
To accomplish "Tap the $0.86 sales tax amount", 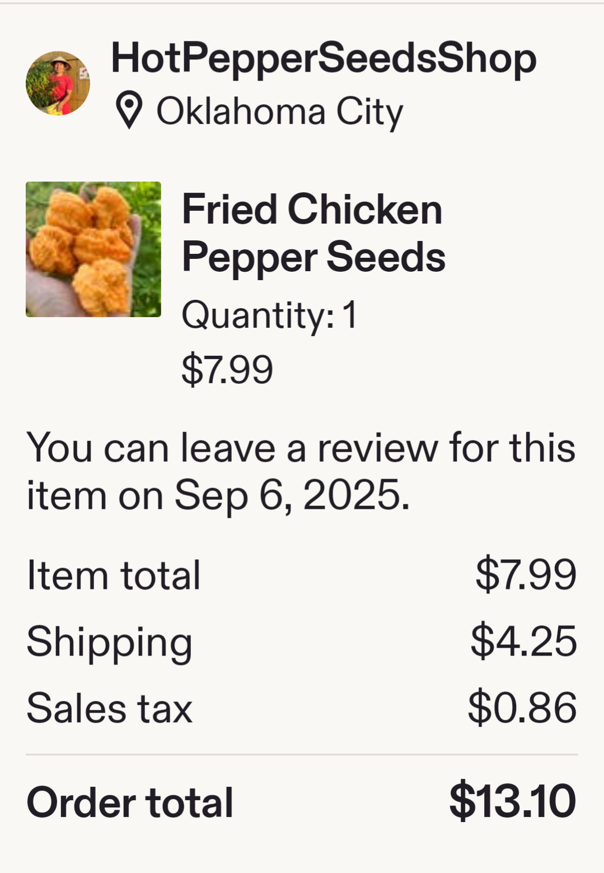I will [x=522, y=707].
